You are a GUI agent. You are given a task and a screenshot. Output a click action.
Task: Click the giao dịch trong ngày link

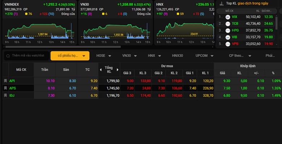(253, 3)
